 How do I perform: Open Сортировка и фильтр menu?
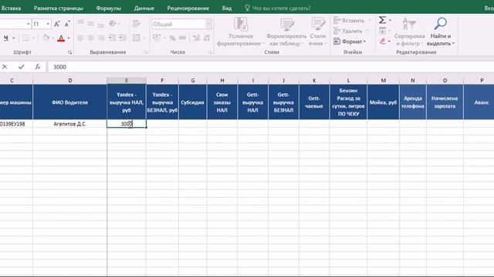click(x=409, y=32)
